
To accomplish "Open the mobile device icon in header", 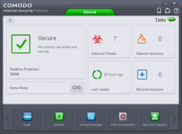I will [x=159, y=11].
